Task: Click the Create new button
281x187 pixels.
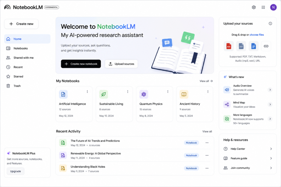Action: click(x=21, y=24)
